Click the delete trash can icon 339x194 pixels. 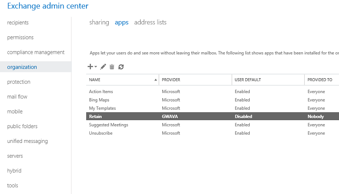click(x=112, y=67)
